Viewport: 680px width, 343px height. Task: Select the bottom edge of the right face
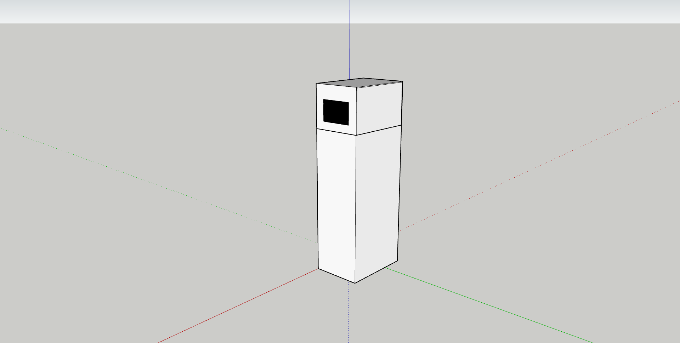pyautogui.click(x=376, y=271)
